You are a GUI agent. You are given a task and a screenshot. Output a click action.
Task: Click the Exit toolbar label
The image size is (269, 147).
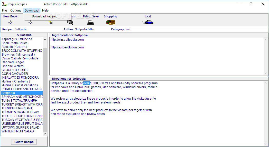pos(148,16)
